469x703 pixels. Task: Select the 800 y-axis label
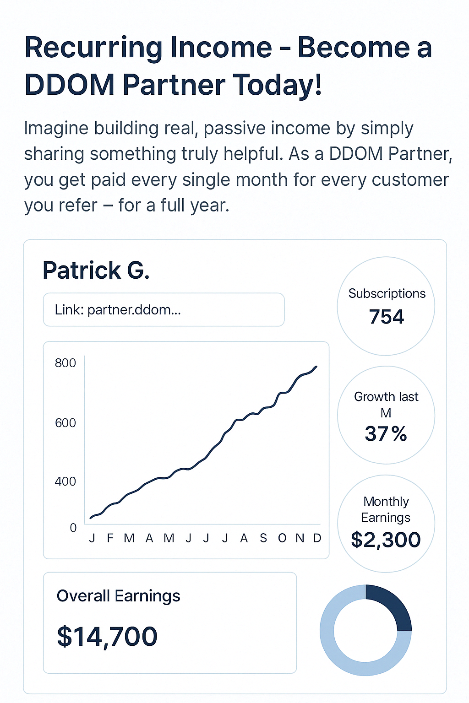65,363
